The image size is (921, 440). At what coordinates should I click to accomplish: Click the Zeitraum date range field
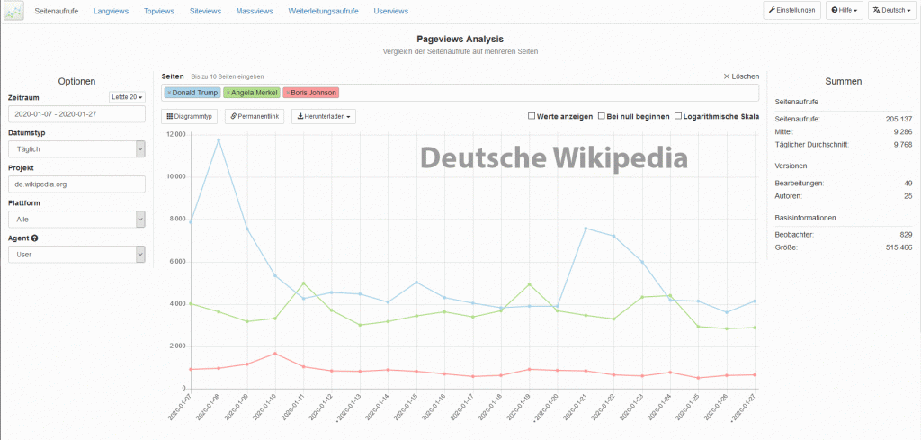click(76, 114)
